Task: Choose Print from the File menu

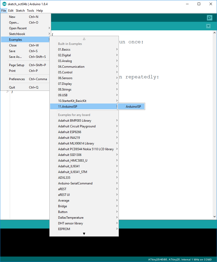Action: (x=25, y=71)
